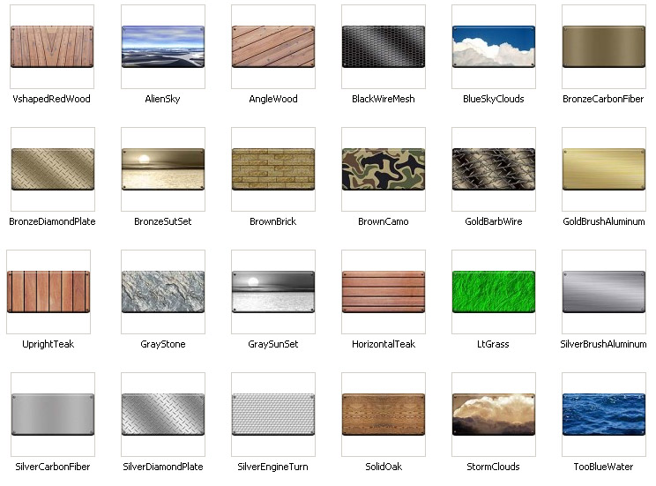Click the 'SilverEngineTurn' name label
This screenshot has width=656, height=486.
tap(272, 467)
